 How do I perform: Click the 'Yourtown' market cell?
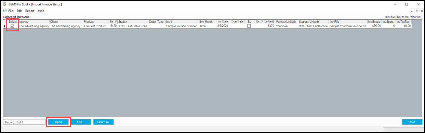(x=287, y=26)
